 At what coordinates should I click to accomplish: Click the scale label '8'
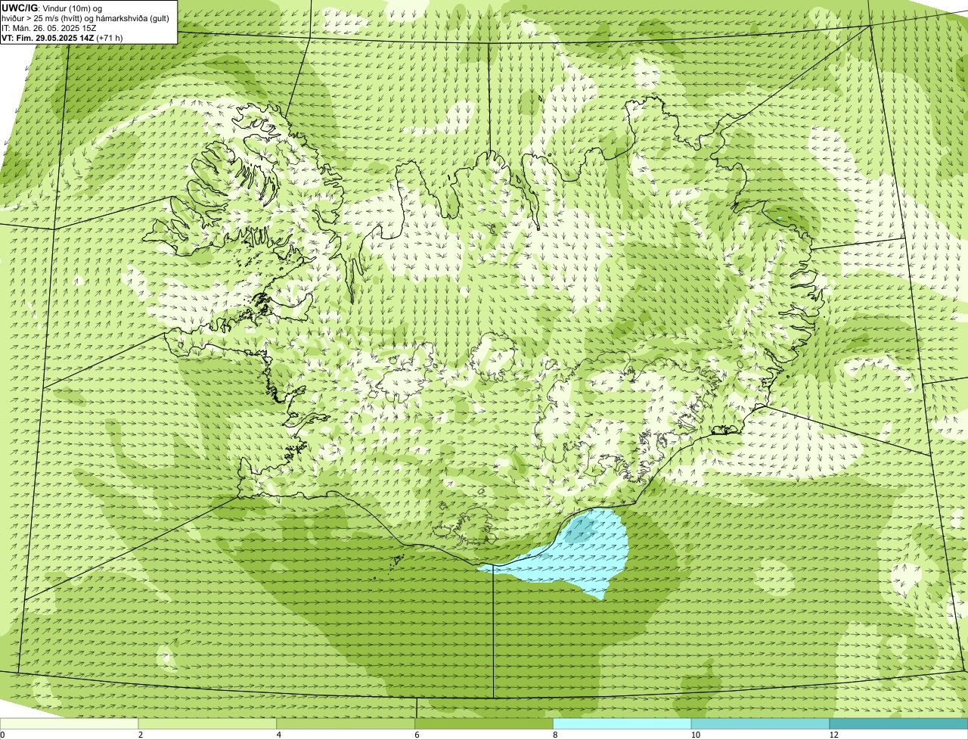click(555, 735)
